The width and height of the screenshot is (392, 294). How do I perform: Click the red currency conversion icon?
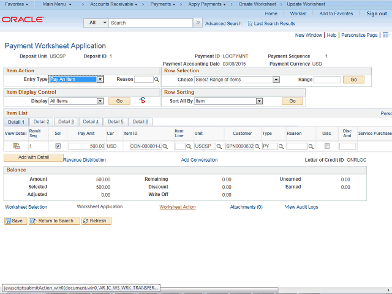click(143, 100)
